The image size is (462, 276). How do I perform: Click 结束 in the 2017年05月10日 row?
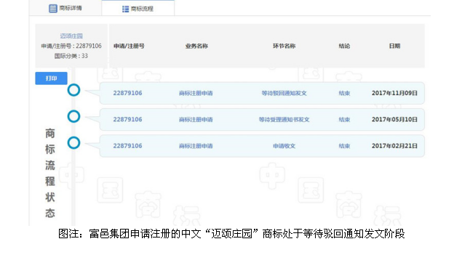[344, 120]
